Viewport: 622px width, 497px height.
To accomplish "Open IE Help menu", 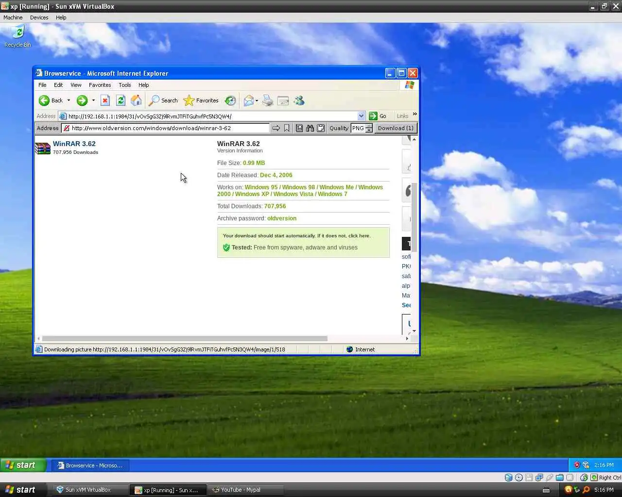I will click(x=143, y=85).
